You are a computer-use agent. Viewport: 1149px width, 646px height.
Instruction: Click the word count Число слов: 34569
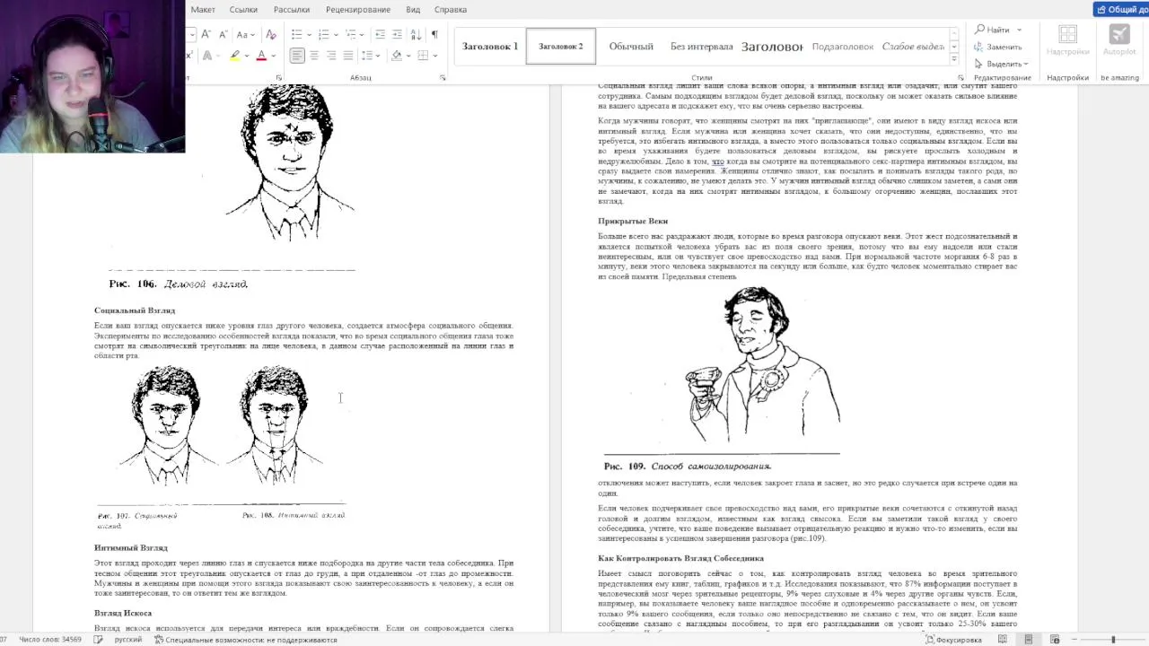(x=50, y=640)
